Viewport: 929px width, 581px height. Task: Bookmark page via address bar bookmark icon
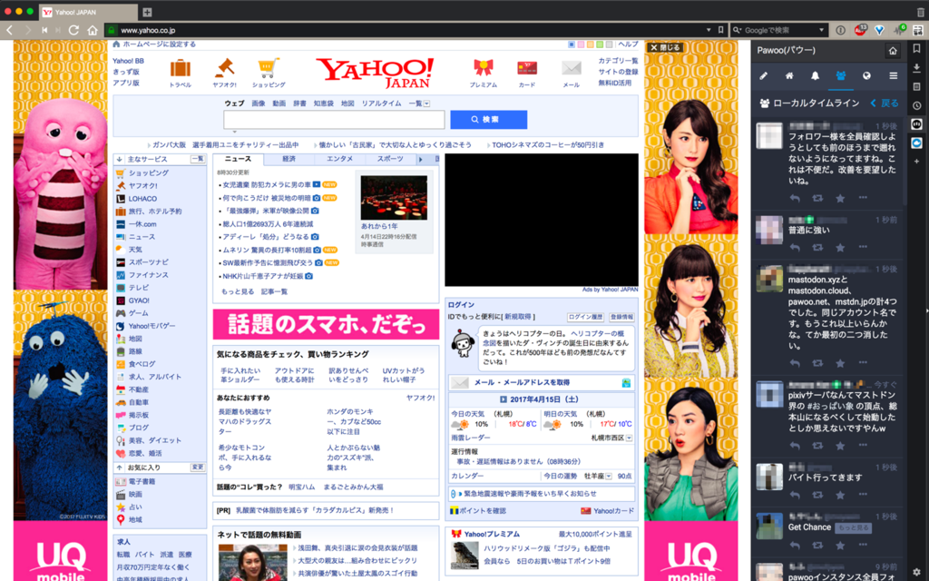coord(720,30)
